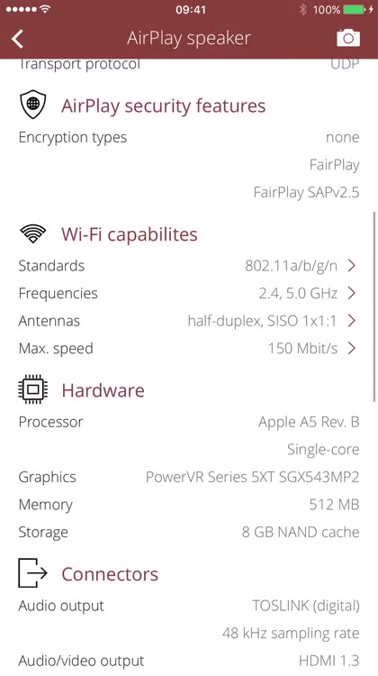Tap the Bluetooth status bar icon

point(303,9)
